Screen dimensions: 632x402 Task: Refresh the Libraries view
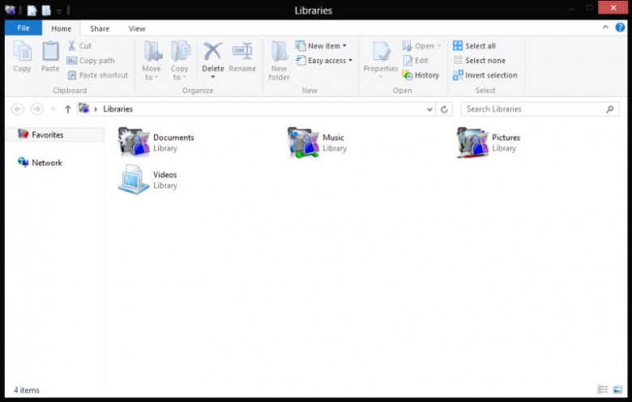pos(444,109)
